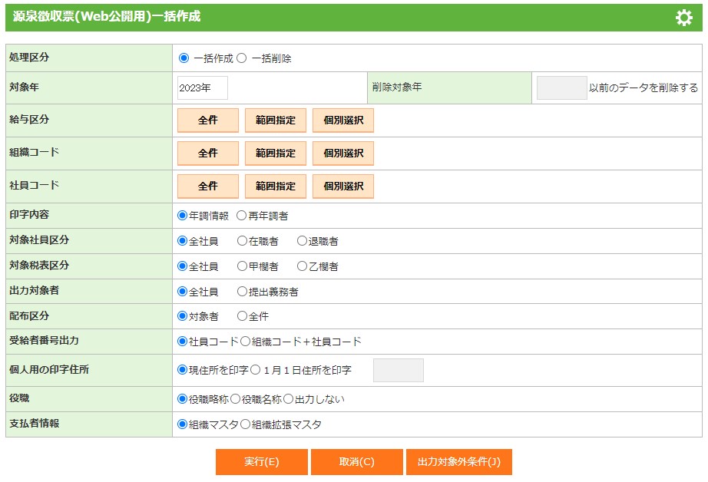This screenshot has width=708, height=482.
Task: Select 再年調書 for 印字内容
Action: [x=241, y=216]
